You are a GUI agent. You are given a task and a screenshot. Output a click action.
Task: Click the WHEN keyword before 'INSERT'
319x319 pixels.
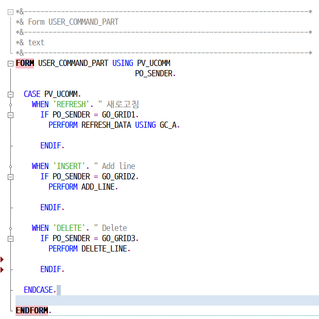click(x=40, y=166)
